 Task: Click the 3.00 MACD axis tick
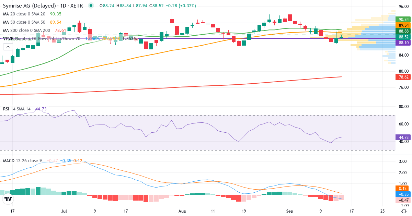tap(403, 161)
